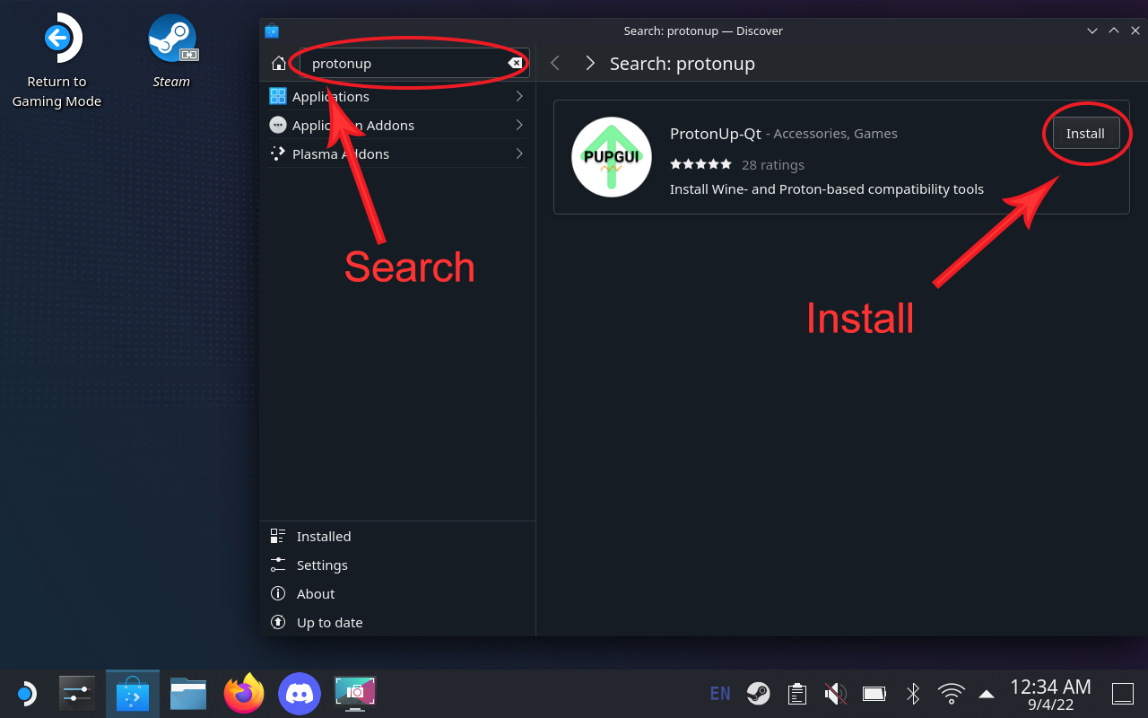Go back with the left arrow
The height and width of the screenshot is (718, 1148).
pyautogui.click(x=555, y=63)
